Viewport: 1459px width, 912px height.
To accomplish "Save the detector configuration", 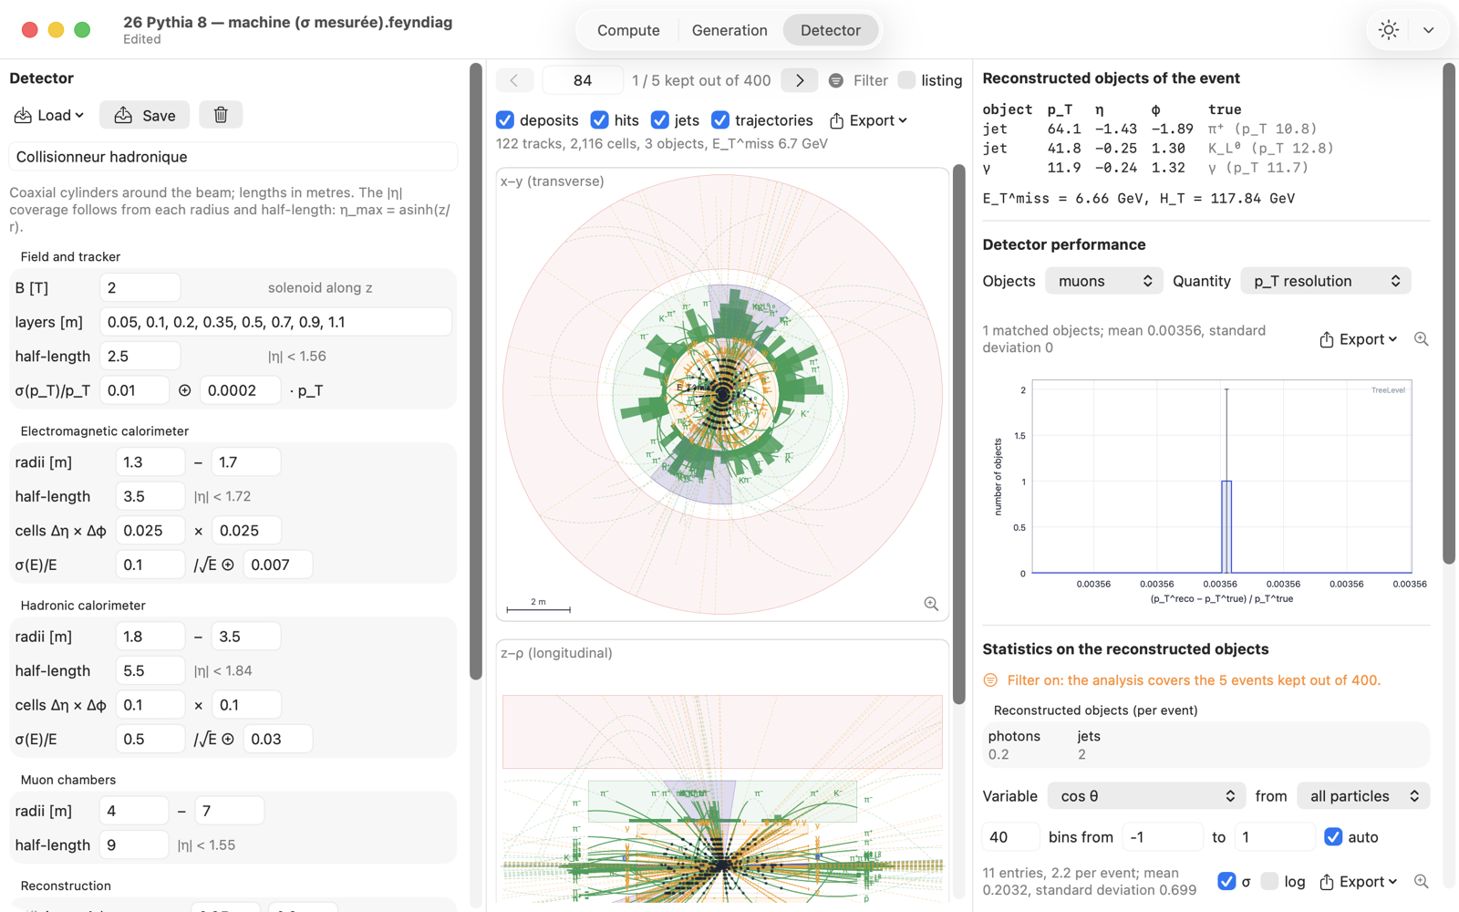I will click(x=145, y=115).
